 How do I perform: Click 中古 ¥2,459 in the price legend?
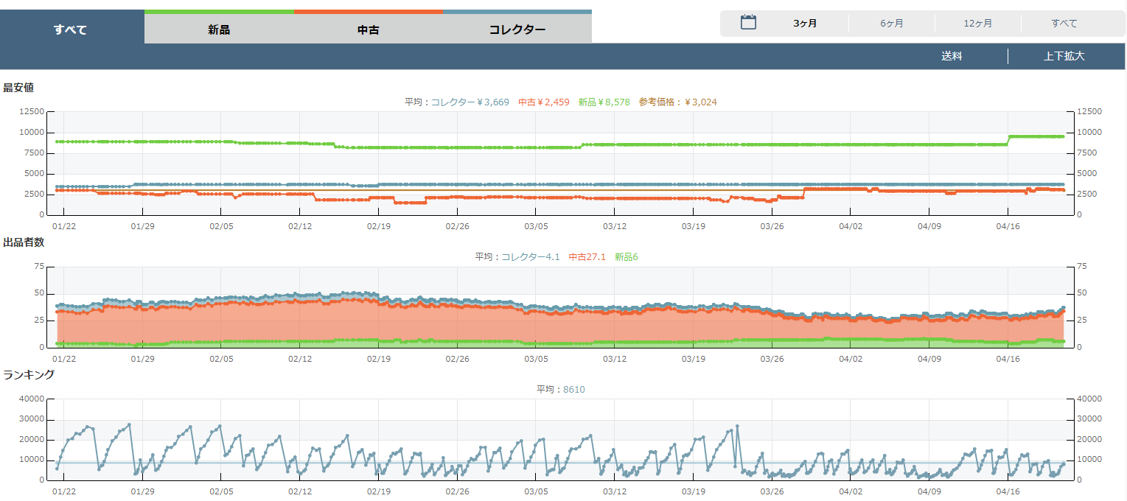pyautogui.click(x=543, y=102)
